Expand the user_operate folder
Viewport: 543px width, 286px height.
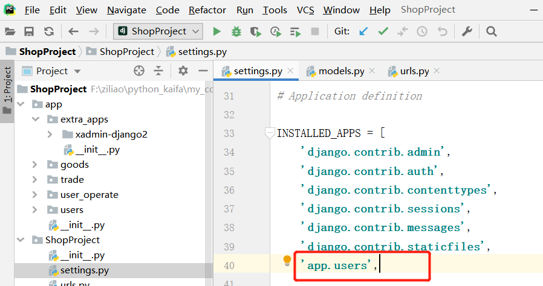click(34, 195)
